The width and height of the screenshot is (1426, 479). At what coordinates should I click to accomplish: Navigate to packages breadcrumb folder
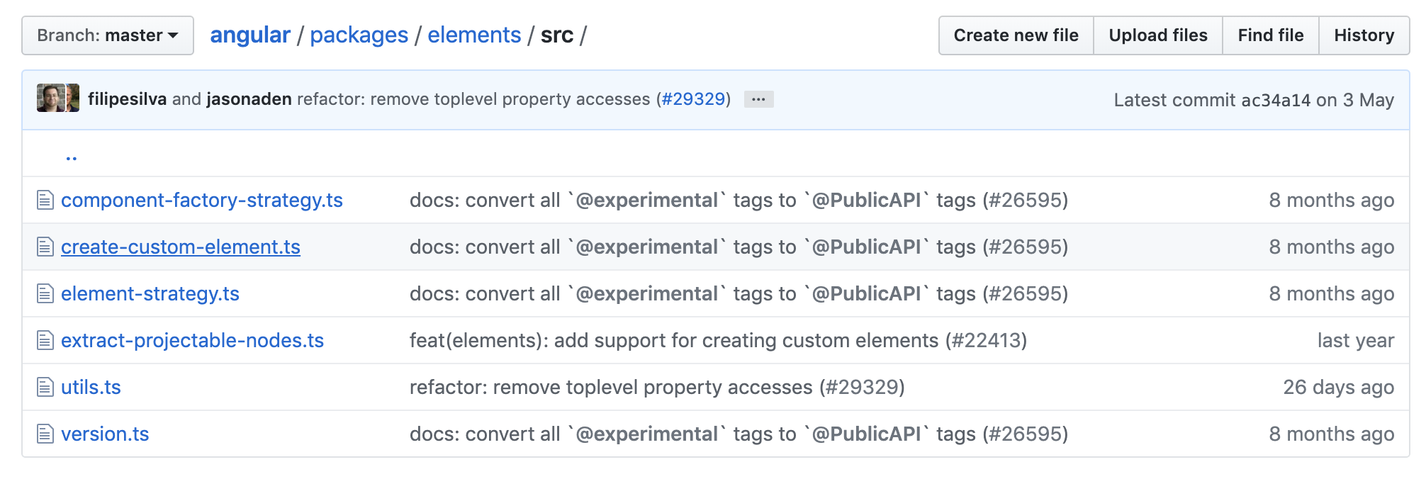[x=359, y=35]
